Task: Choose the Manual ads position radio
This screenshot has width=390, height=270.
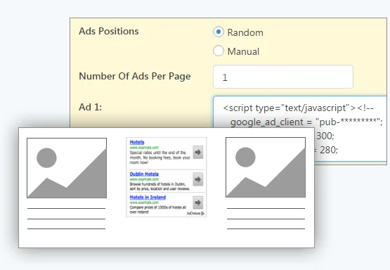Action: click(x=219, y=51)
